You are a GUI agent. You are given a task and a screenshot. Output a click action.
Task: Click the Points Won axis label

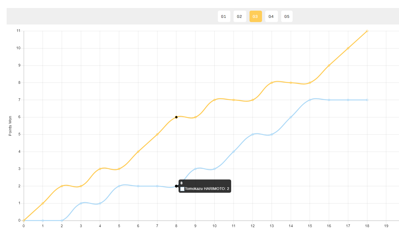point(10,126)
